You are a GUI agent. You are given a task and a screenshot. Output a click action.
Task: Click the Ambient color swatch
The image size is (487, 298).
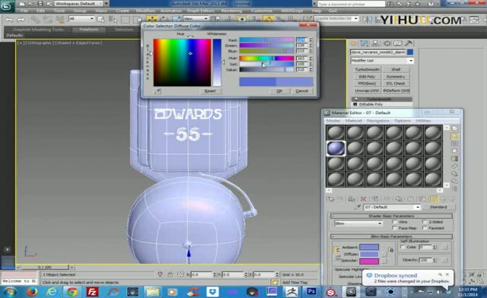coord(369,247)
